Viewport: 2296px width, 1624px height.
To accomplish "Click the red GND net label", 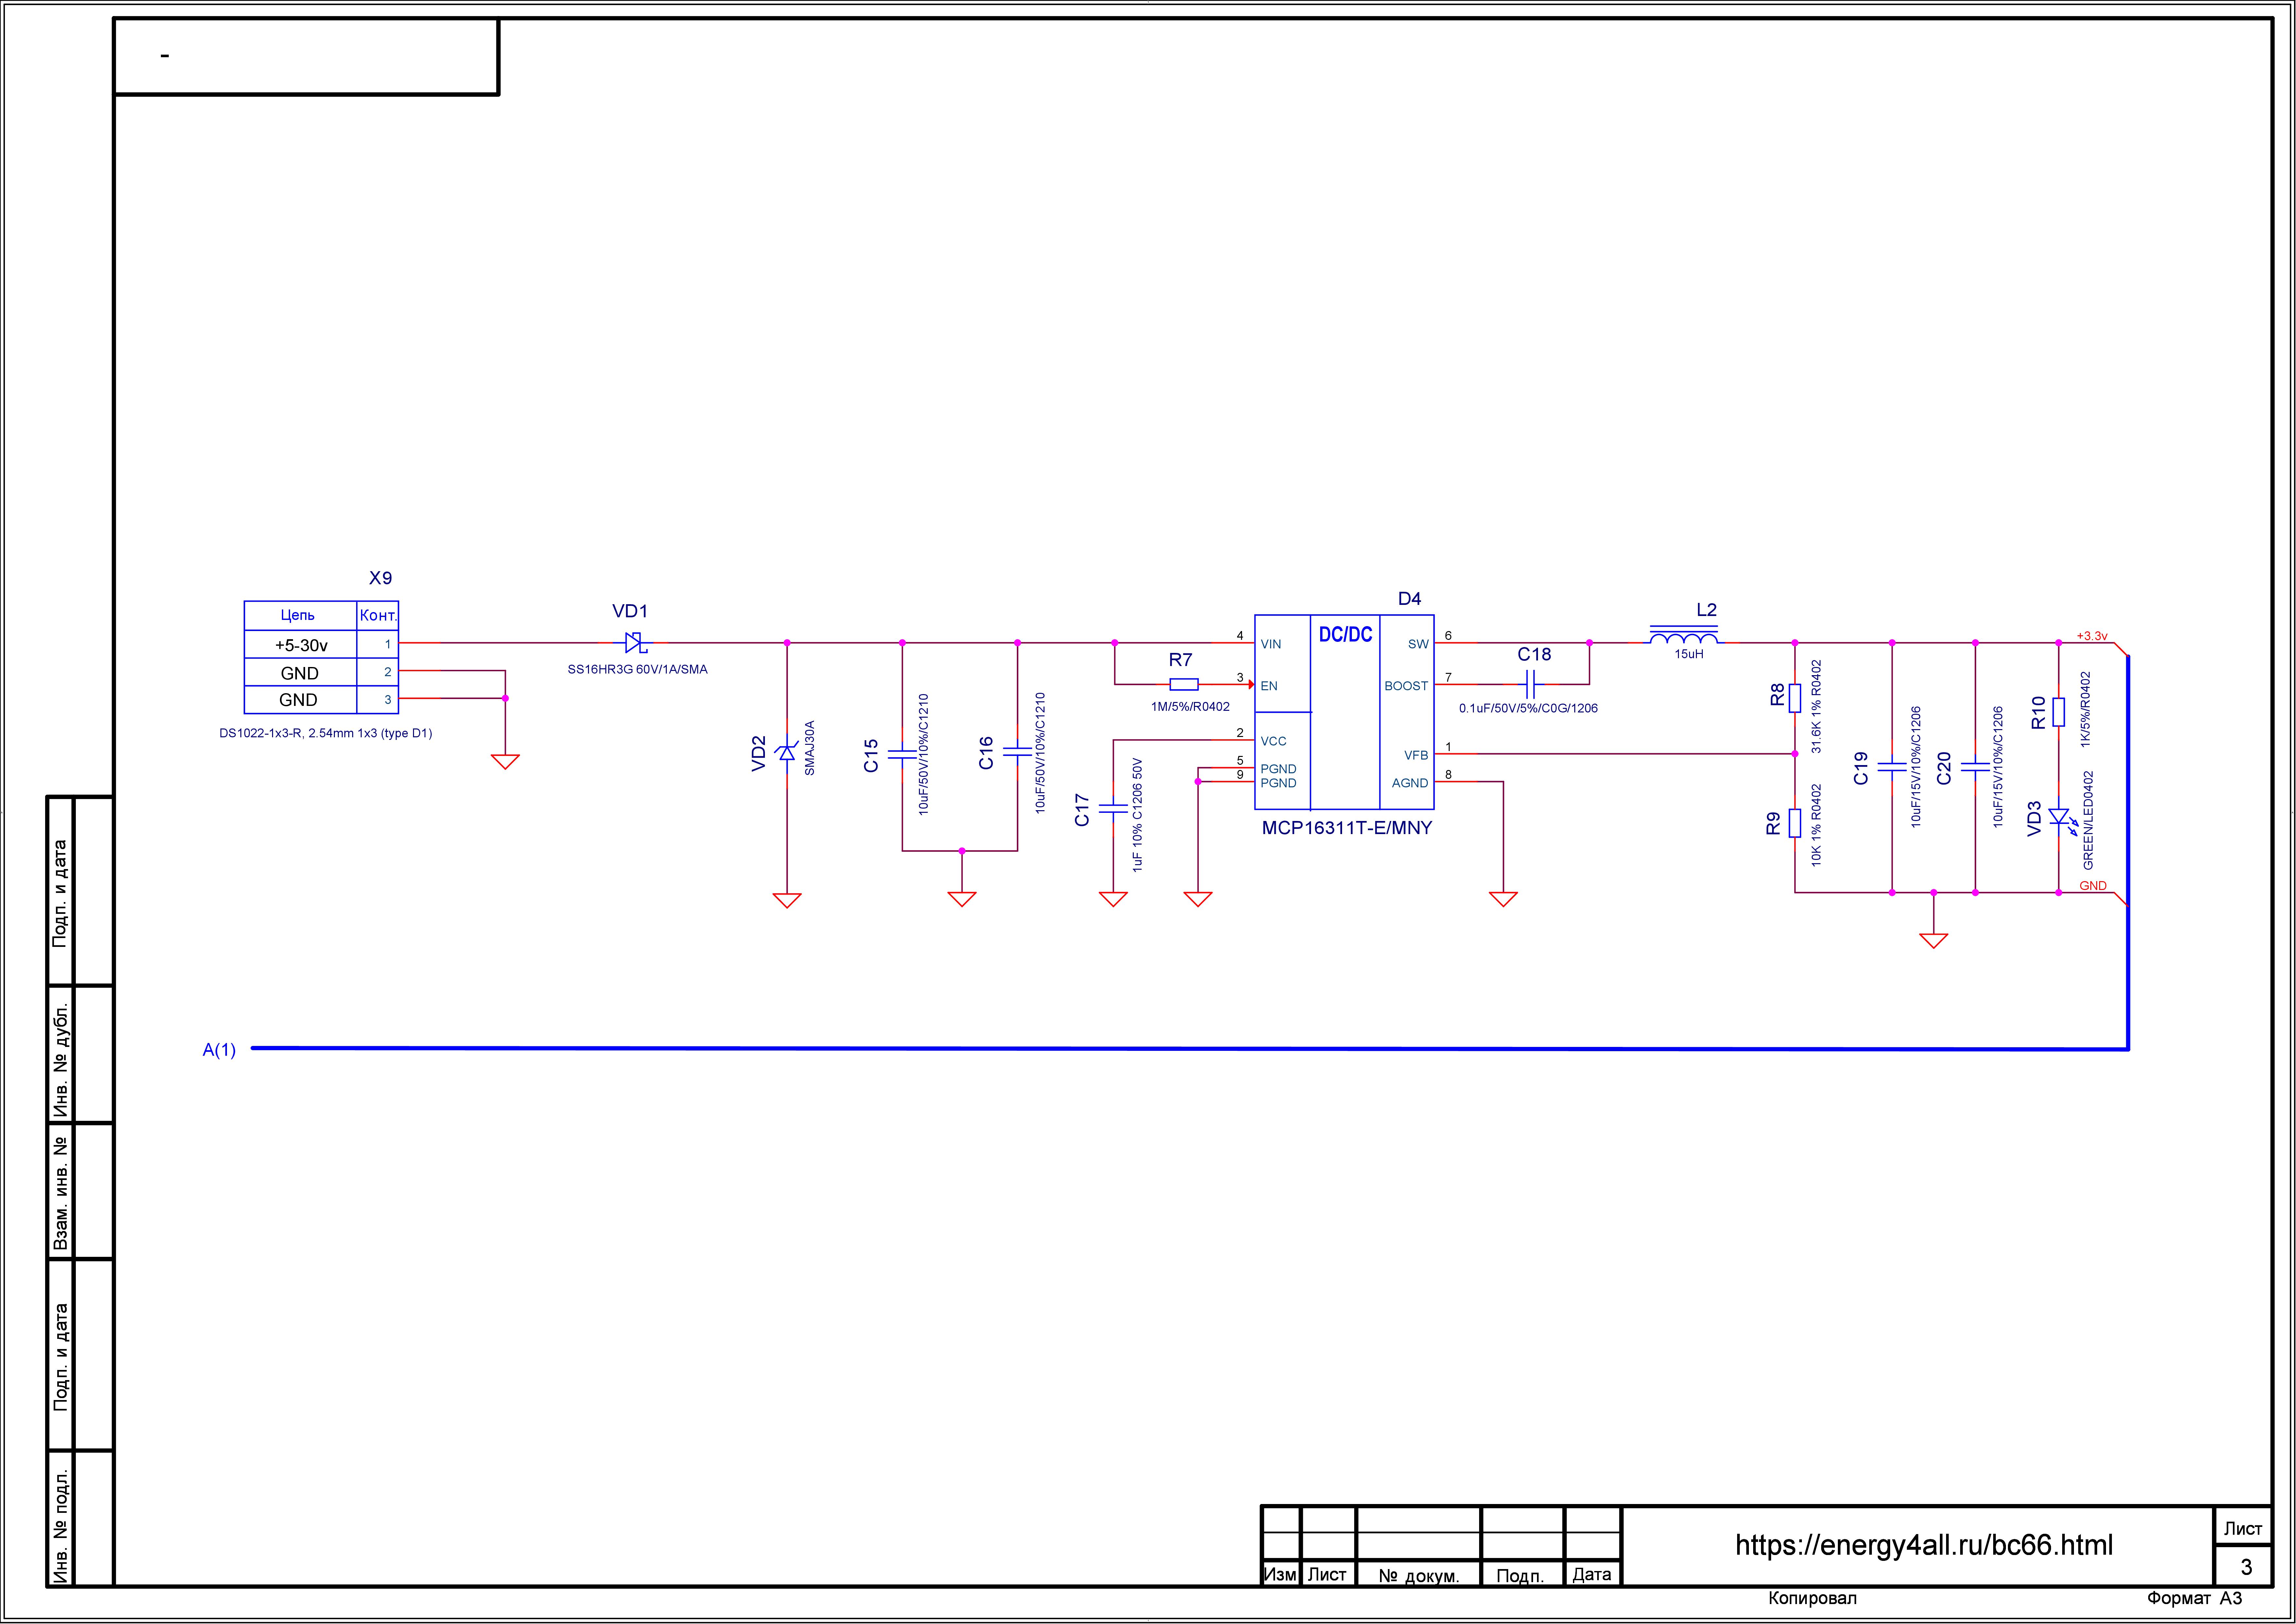I will click(x=2093, y=886).
